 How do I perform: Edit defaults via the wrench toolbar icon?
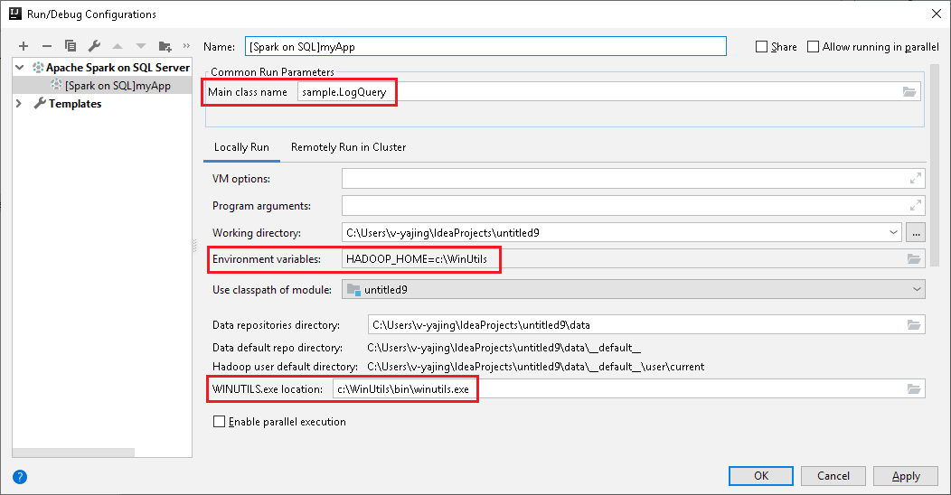click(94, 46)
